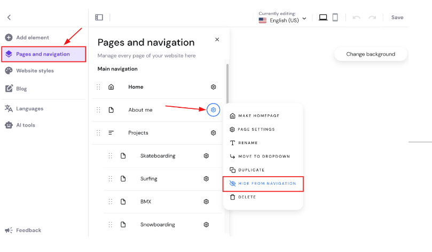432x252 pixels.
Task: Grab the drag handle beside Surfing page
Action: pos(110,179)
